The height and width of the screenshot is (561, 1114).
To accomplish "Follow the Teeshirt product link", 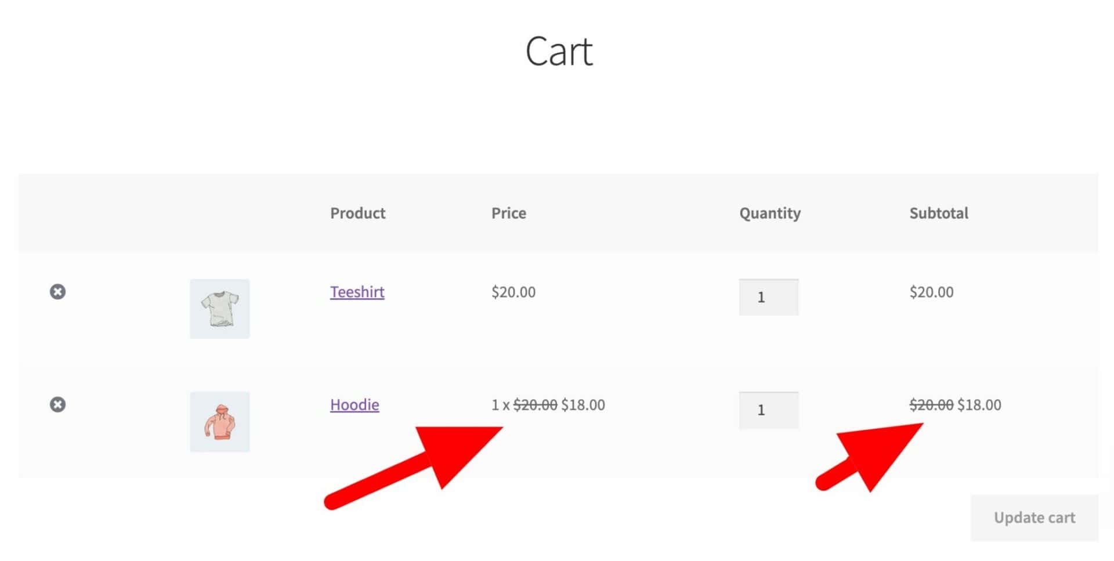I will point(357,292).
